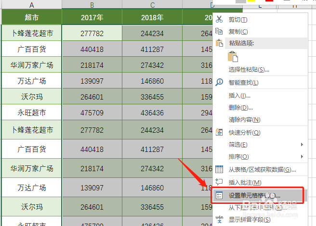Click the 2018年 header cell

click(x=152, y=17)
